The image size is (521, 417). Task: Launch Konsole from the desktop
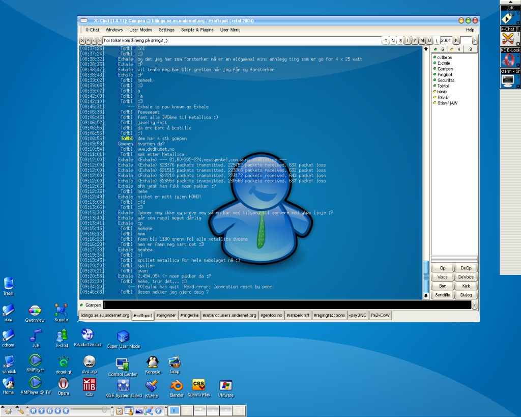coord(153,365)
